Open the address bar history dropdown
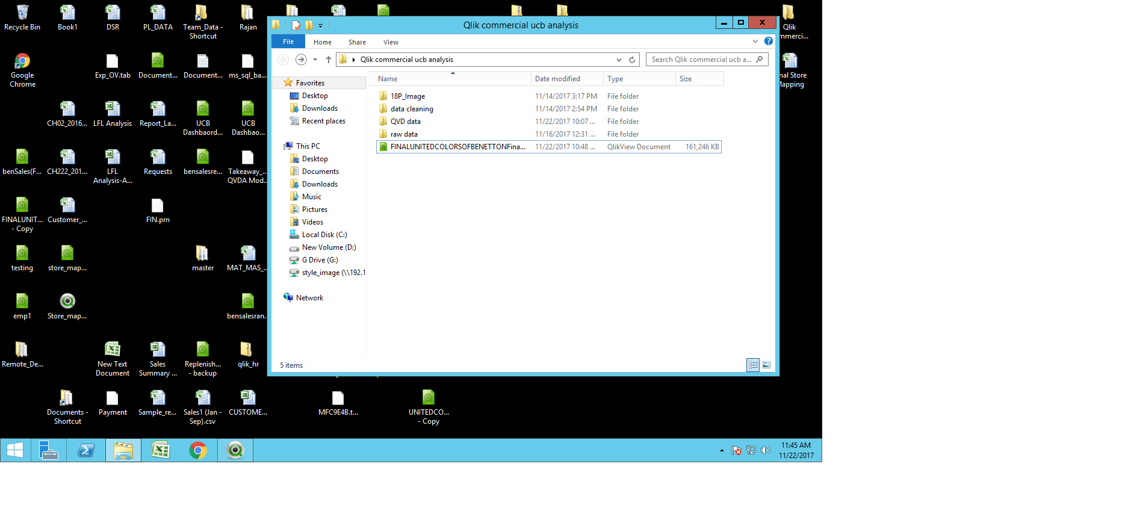This screenshot has height=514, width=1140. 619,60
